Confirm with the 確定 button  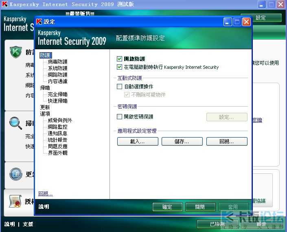[167, 207]
